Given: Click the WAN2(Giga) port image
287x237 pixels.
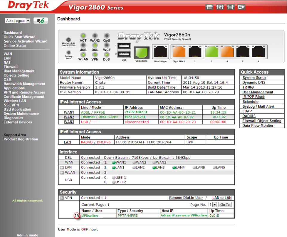Looking at the screenshot, I should (160, 52).
